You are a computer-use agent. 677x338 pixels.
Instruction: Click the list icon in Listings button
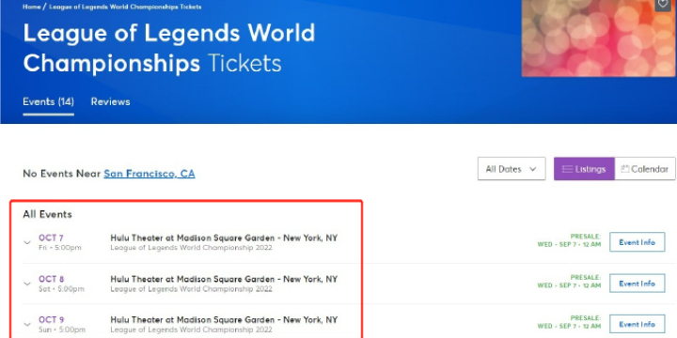[567, 169]
